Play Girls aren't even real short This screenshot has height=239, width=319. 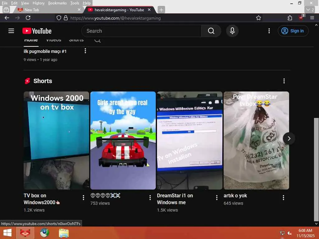(123, 140)
